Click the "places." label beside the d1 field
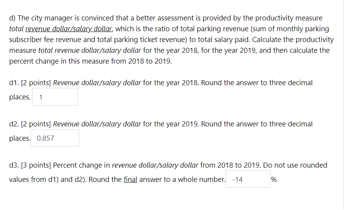Screen dimensions: 344x210 20,97
